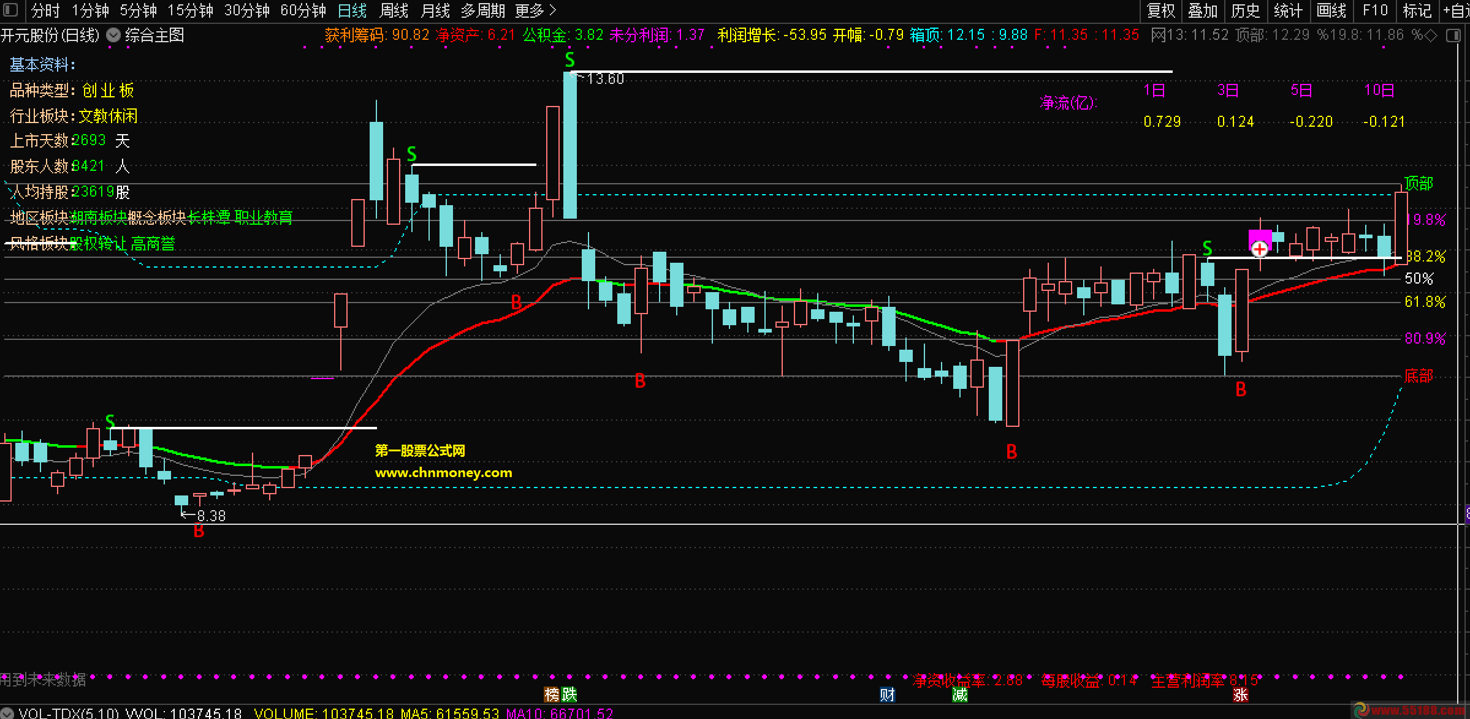Click the 10日 net flow value -0.121

(1384, 121)
